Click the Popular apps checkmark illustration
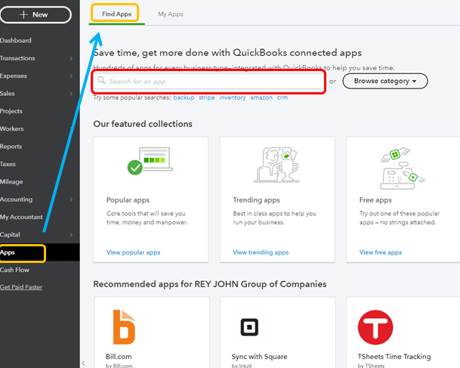The image size is (460, 368). (x=150, y=161)
